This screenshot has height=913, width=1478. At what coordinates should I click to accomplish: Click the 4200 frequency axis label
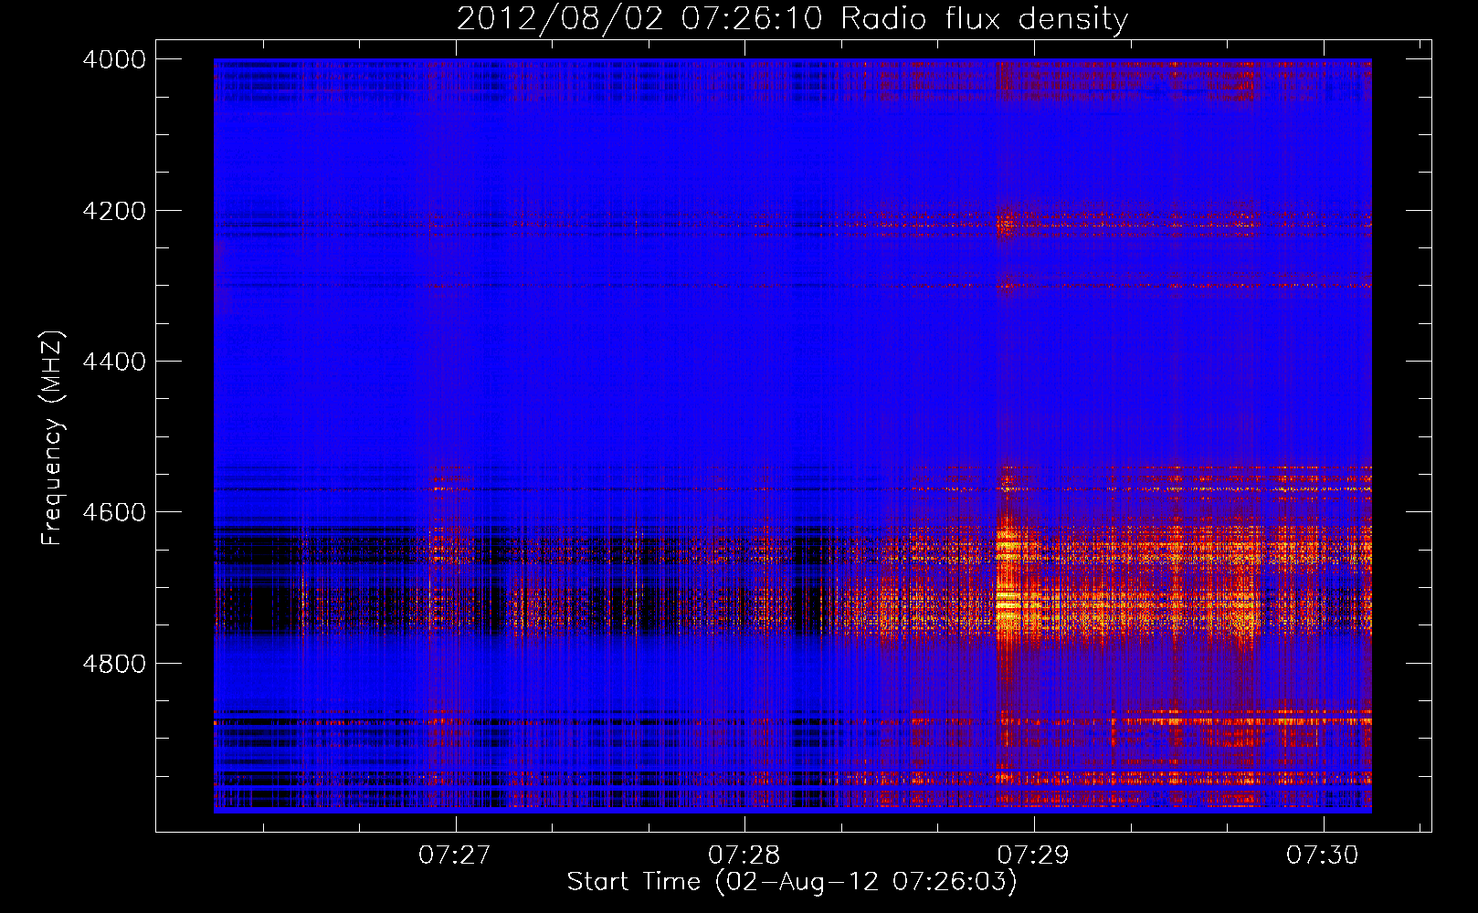(x=114, y=211)
